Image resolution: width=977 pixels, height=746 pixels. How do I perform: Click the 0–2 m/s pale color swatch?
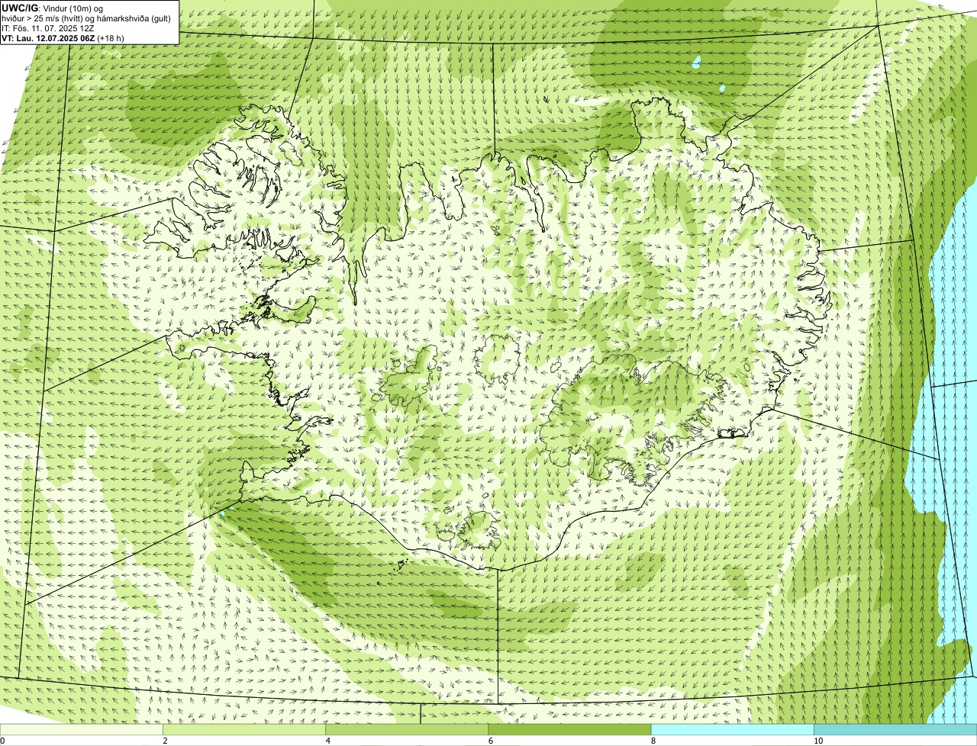click(81, 729)
